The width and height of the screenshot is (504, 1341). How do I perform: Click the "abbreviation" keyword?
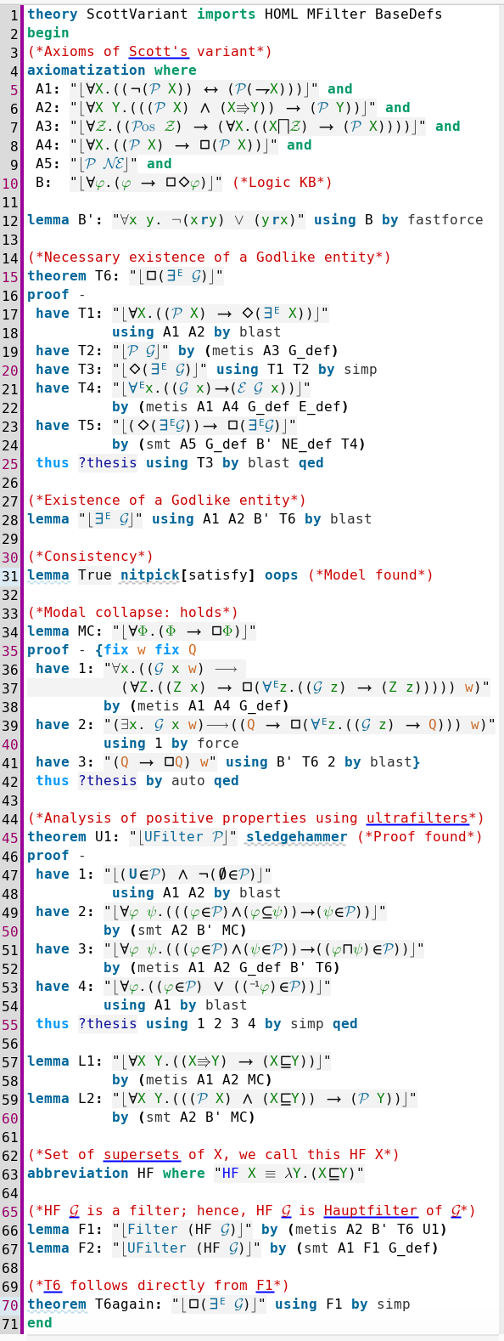click(78, 1174)
